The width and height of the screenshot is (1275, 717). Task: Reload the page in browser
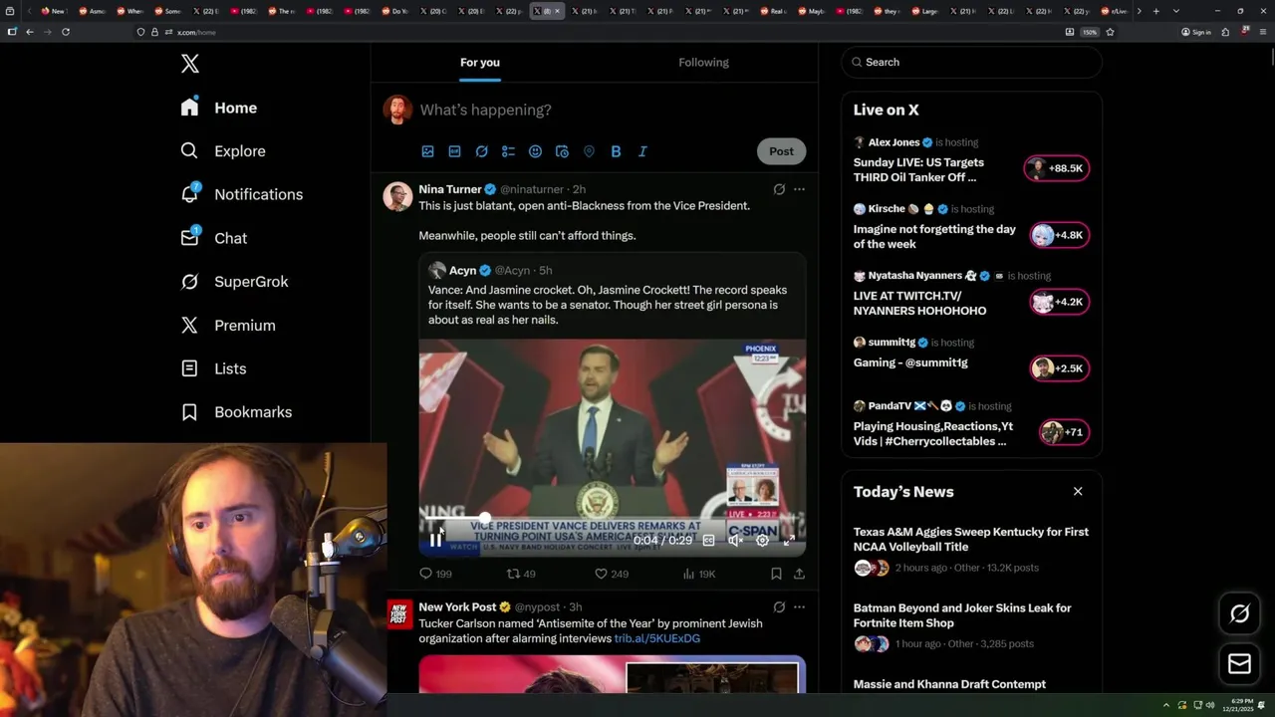pyautogui.click(x=66, y=32)
